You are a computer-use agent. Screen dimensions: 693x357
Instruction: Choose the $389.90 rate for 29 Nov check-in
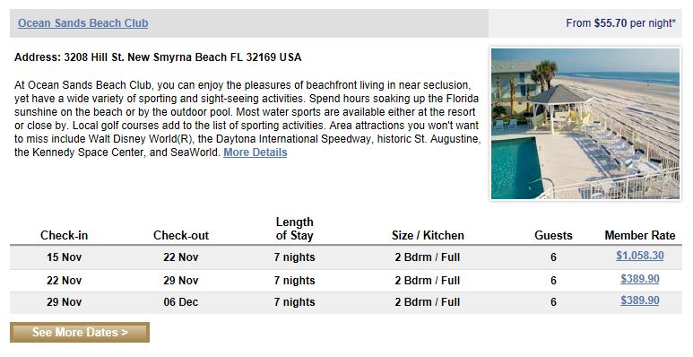tap(639, 300)
